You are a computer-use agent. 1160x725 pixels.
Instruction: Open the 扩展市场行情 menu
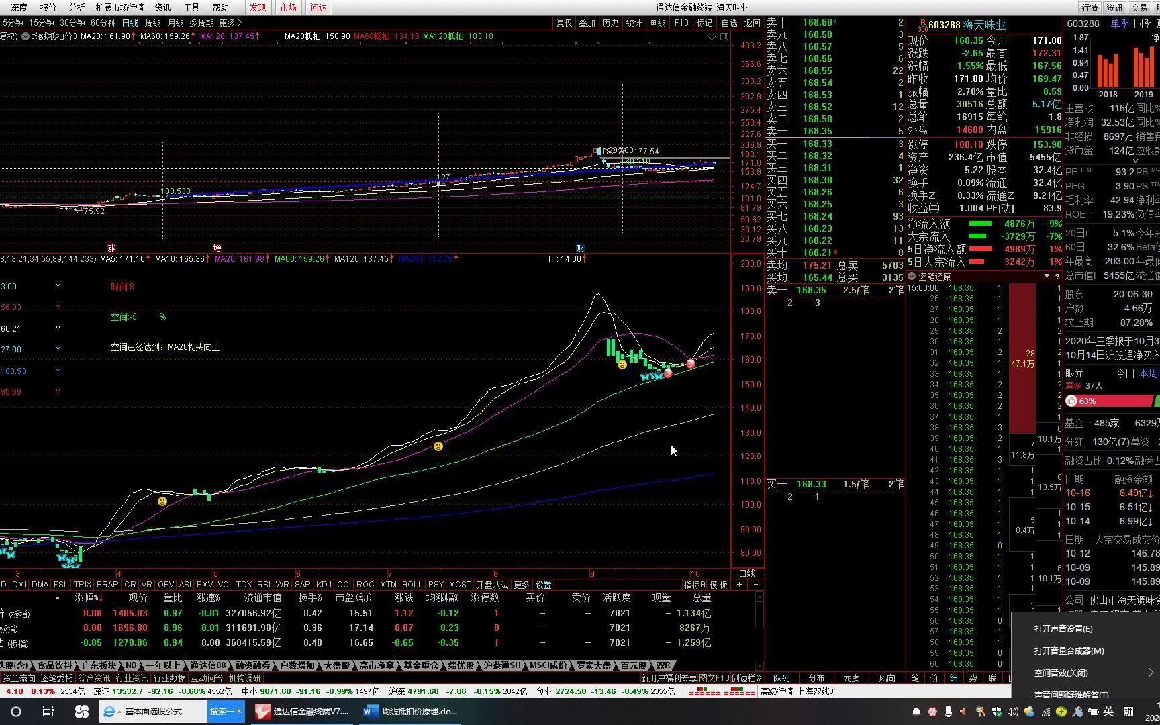pos(119,7)
